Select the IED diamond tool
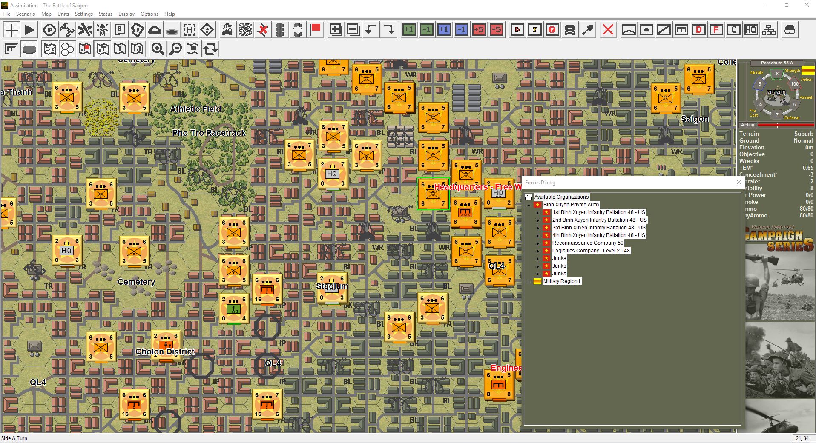This screenshot has height=443, width=816. point(207,30)
